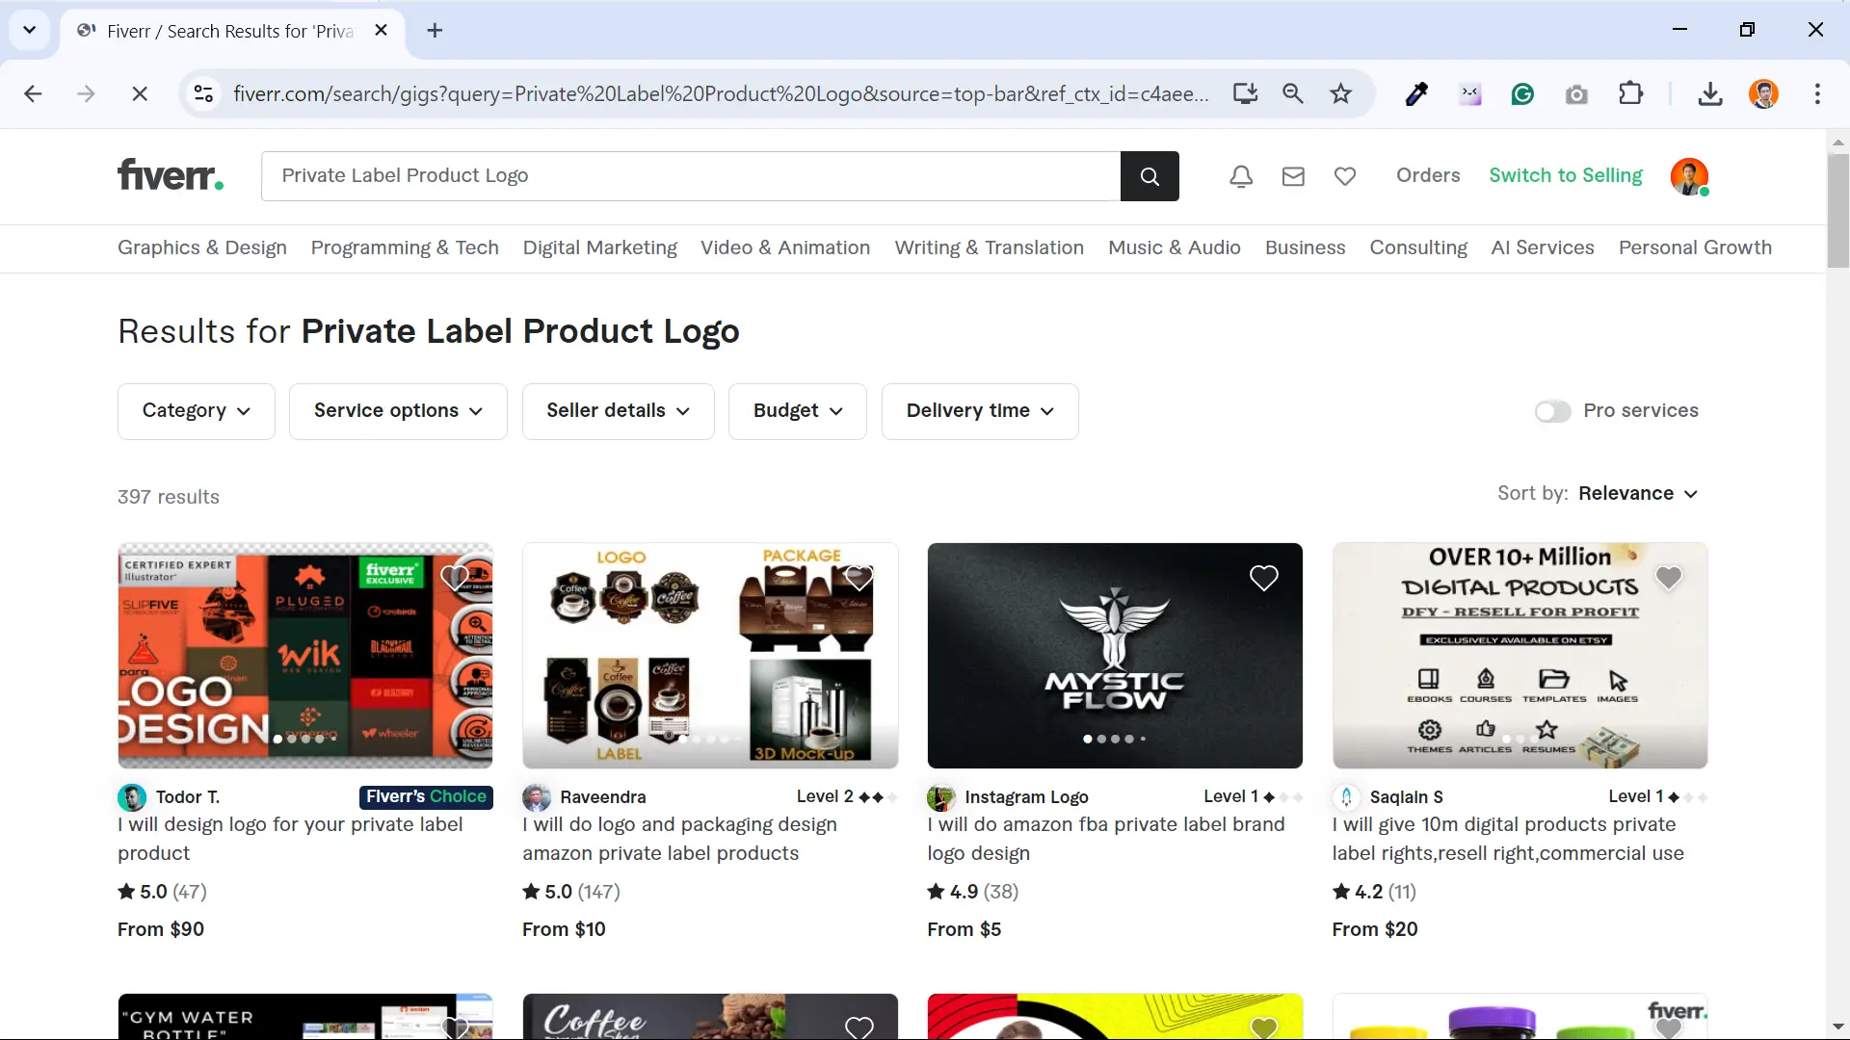Click Switch to Selling
Screen dimensions: 1850x1040
[1565, 175]
